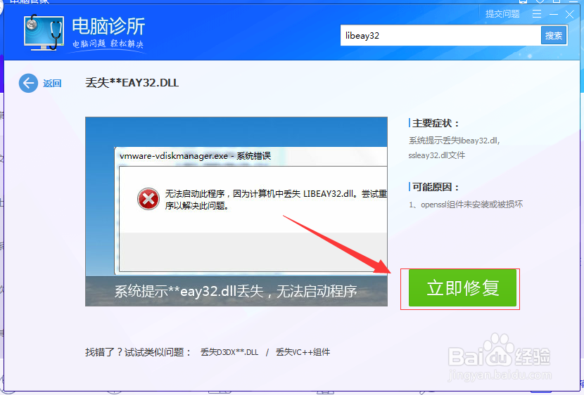Click the 电脑诊所 stethoscope monitor logo
584x395 pixels.
coord(44,32)
